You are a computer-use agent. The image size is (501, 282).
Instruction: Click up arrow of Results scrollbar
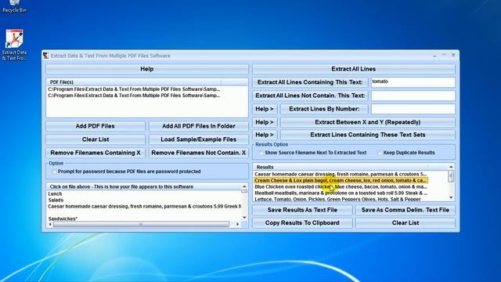(451, 167)
